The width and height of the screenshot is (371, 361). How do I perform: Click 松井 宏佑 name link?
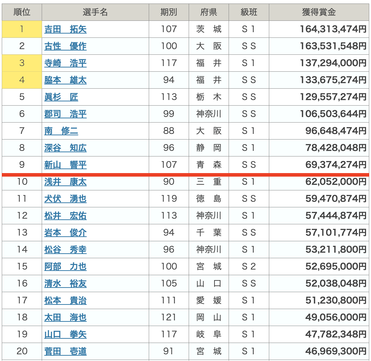point(65,216)
